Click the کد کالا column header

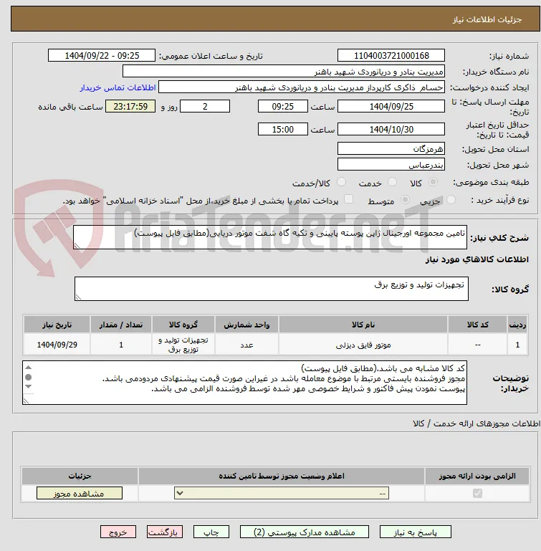477,325
